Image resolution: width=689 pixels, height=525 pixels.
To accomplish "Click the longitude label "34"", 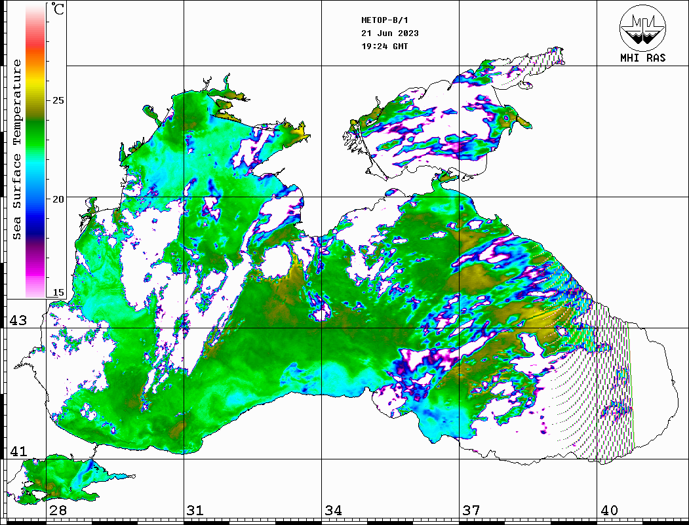I will point(334,510).
